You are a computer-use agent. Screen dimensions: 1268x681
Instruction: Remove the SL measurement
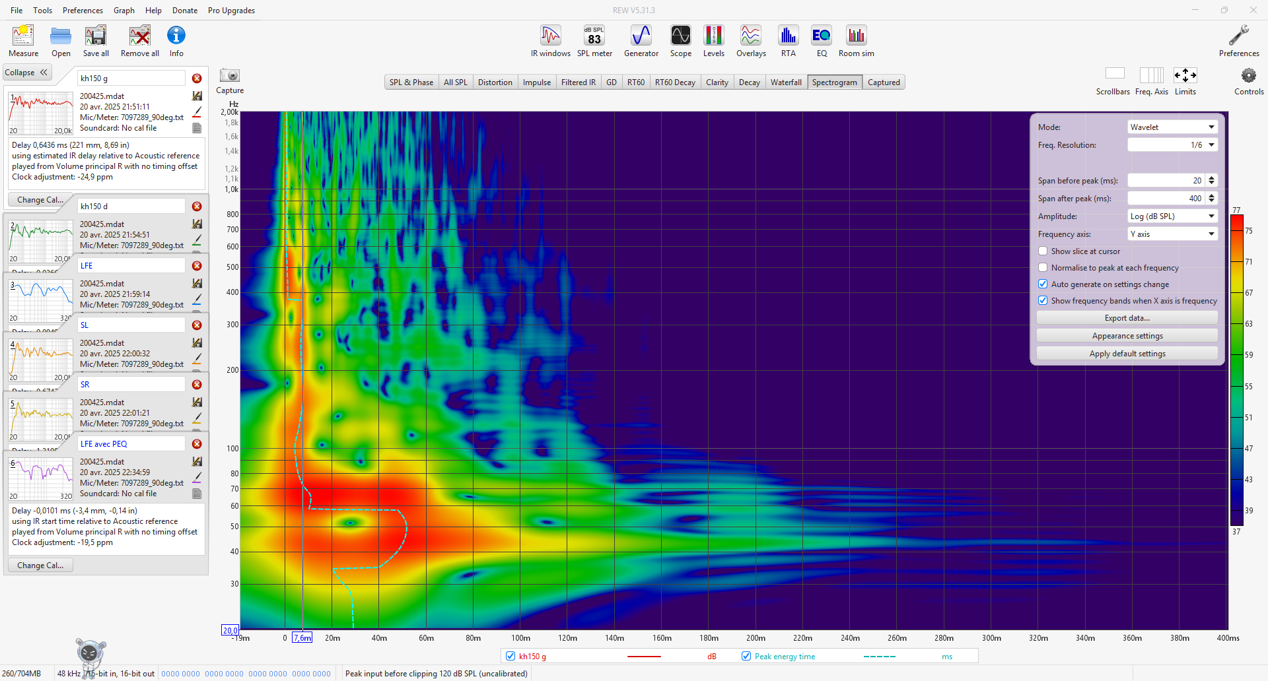[197, 325]
